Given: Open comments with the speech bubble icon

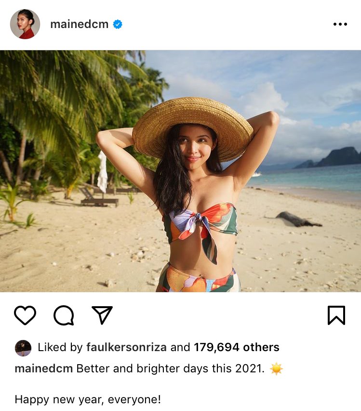Looking at the screenshot, I should click(x=63, y=315).
